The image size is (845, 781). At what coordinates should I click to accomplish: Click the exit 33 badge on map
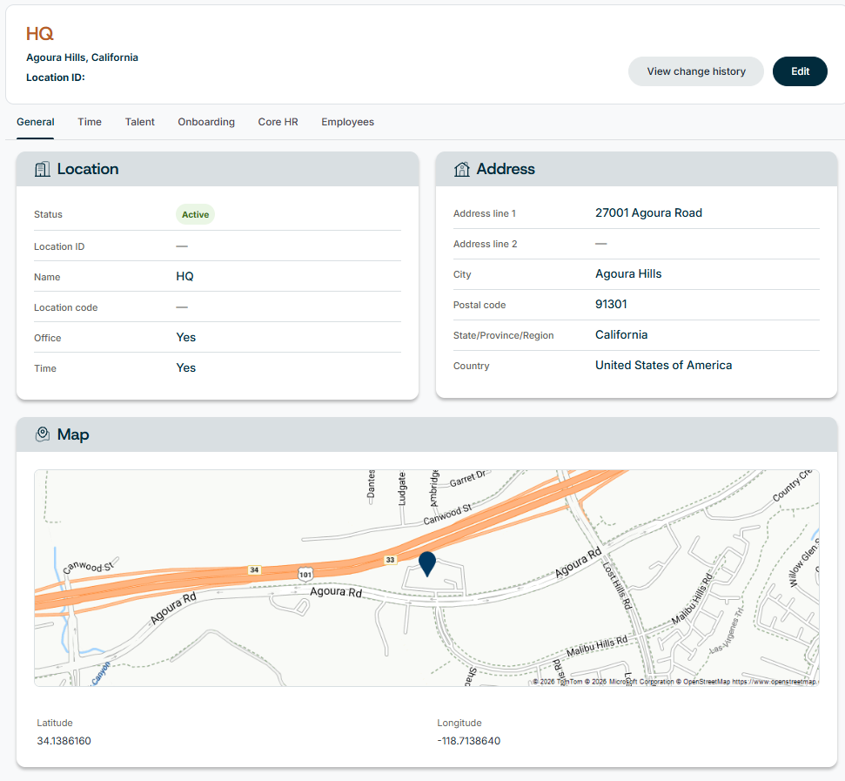pyautogui.click(x=390, y=560)
